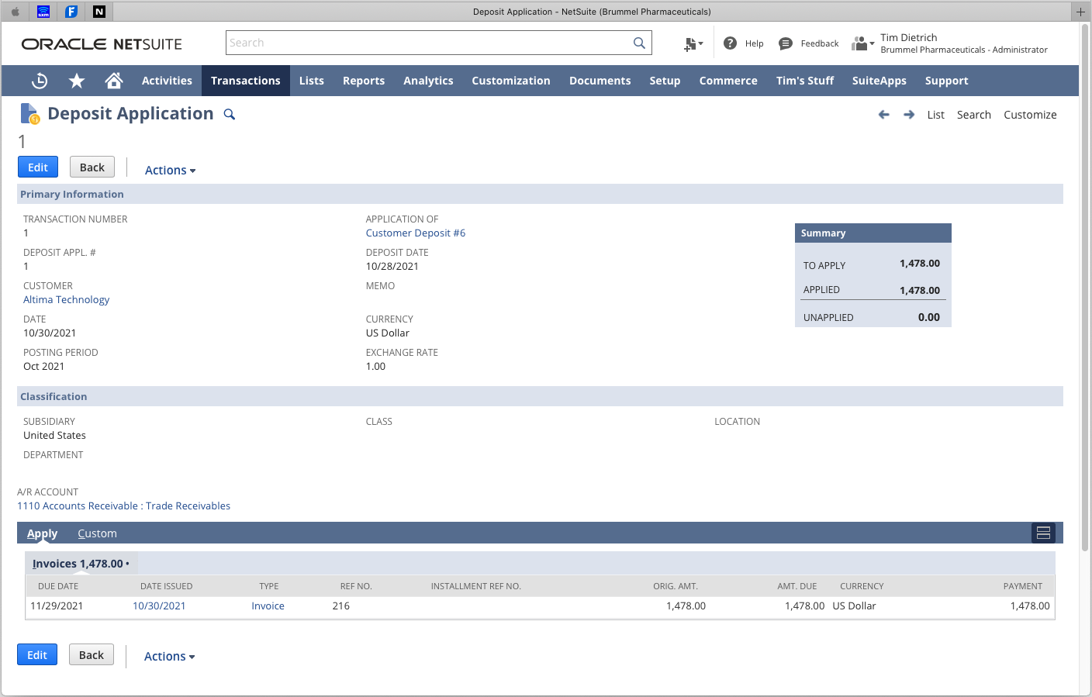Open the Setup menu

pyautogui.click(x=665, y=81)
